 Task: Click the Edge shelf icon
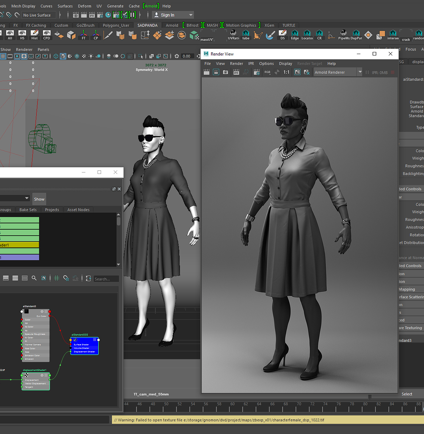pos(295,35)
